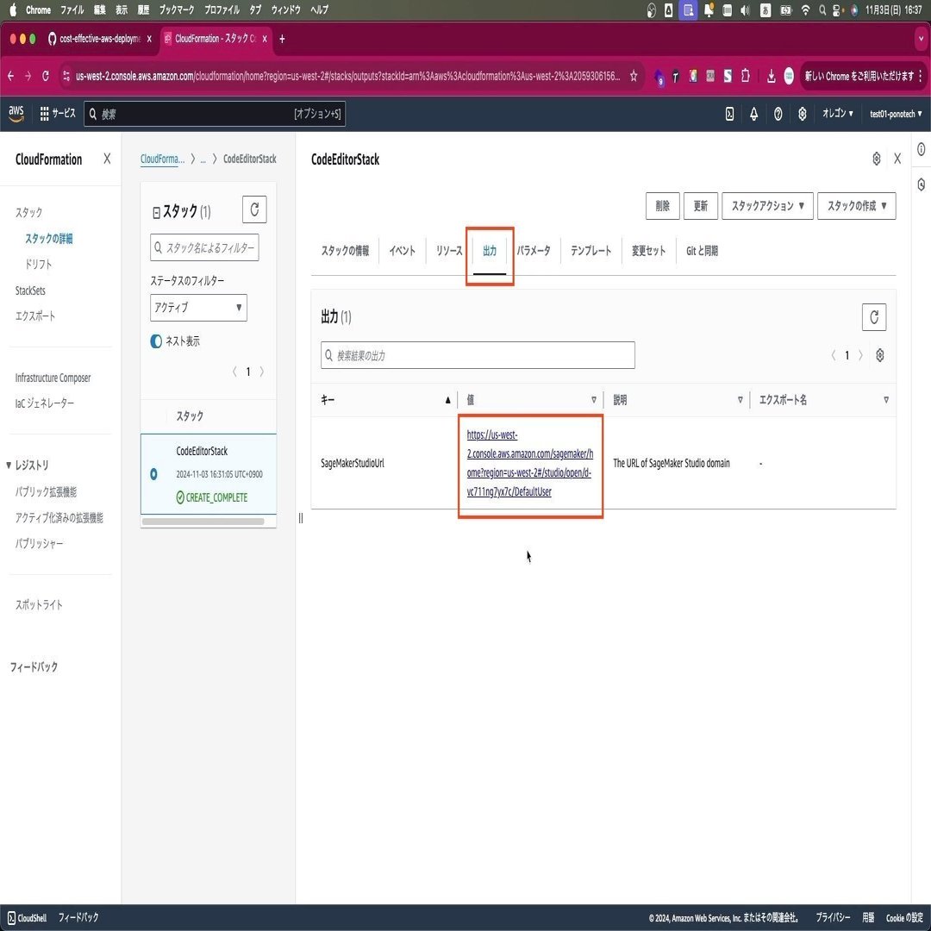Viewport: 931px width, 931px height.
Task: Sort outputs by キー column
Action: click(447, 400)
